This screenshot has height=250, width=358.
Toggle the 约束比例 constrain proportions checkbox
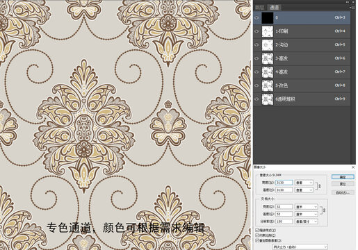click(x=257, y=235)
